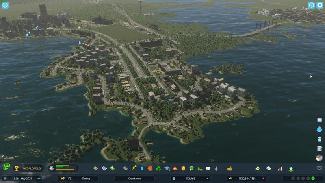Open the Info Views house icon
325x183 pixels.
point(291,168)
